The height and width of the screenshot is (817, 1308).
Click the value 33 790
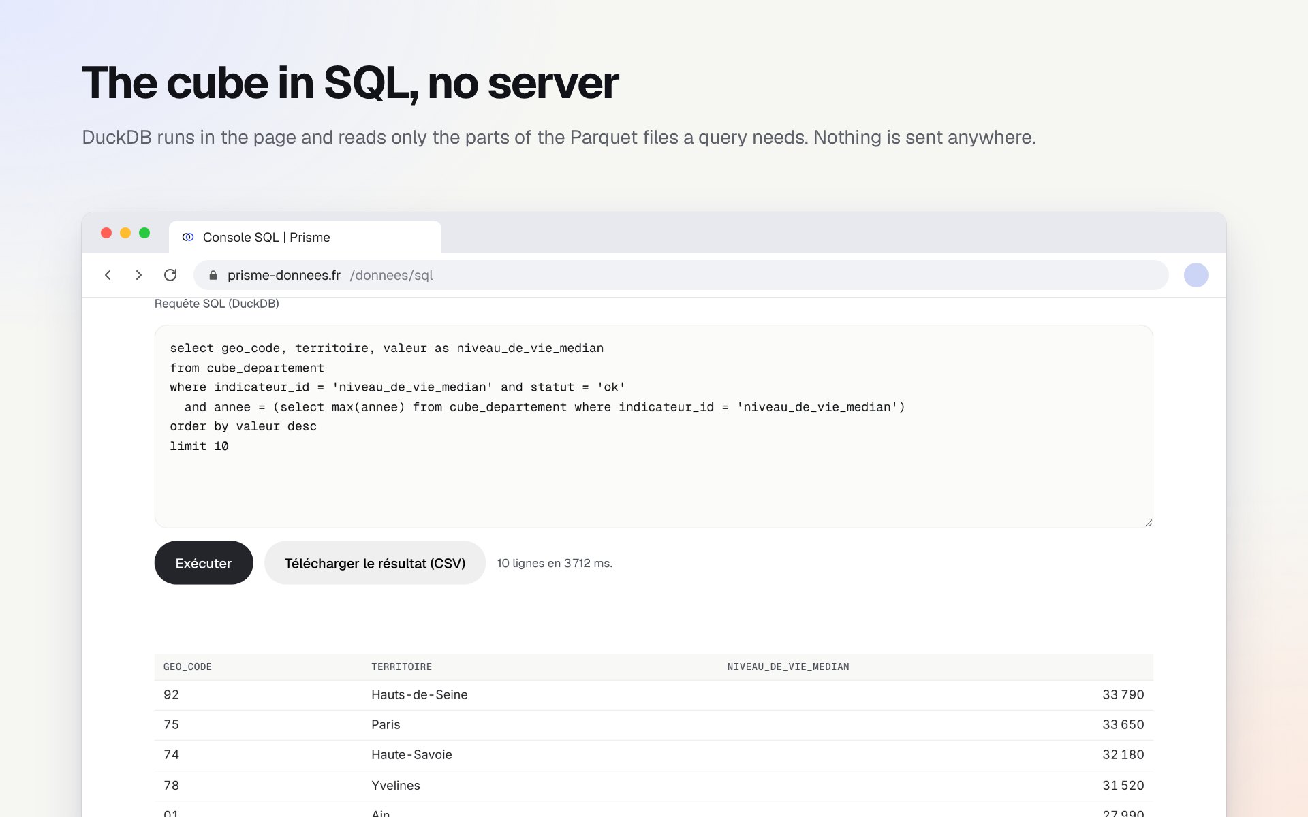(x=1123, y=694)
